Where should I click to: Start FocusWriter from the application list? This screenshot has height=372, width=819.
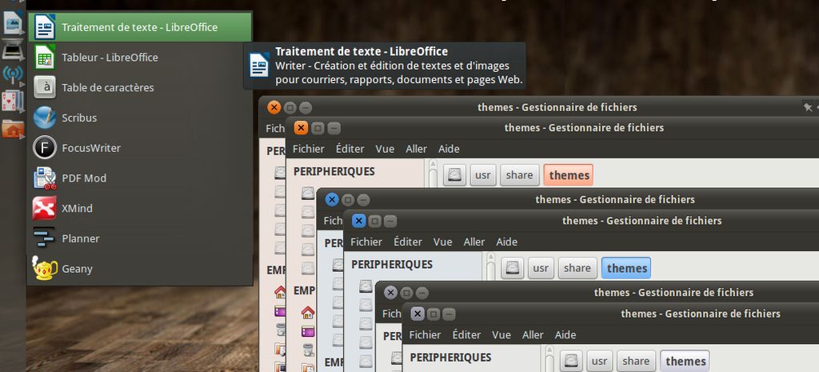tap(140, 148)
